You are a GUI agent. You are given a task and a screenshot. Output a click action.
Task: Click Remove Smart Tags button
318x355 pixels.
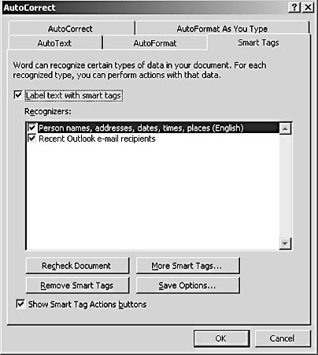coord(77,285)
